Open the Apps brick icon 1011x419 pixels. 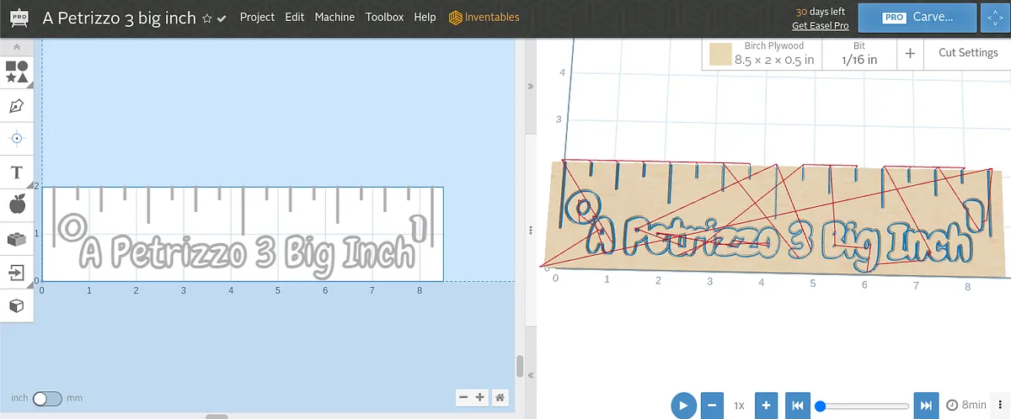pyautogui.click(x=17, y=239)
